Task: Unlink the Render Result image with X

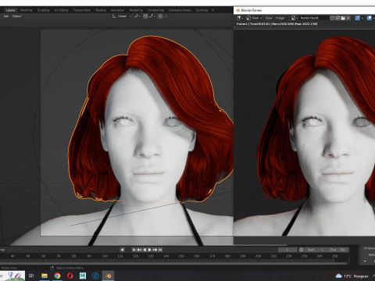Action: coord(348,18)
